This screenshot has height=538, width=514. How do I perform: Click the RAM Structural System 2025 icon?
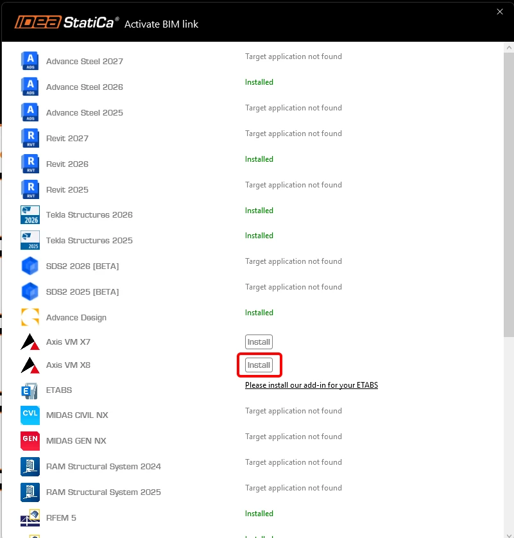[30, 492]
